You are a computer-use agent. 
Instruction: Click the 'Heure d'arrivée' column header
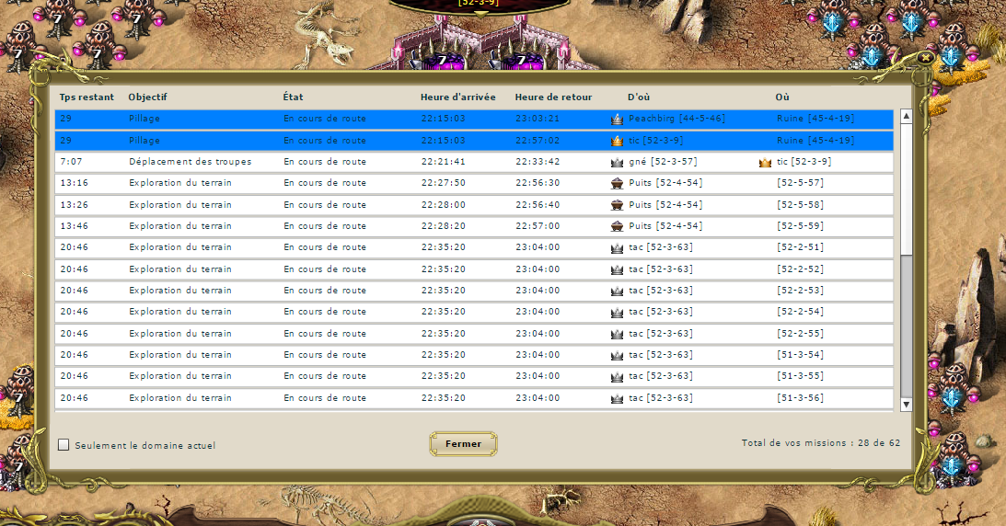tap(458, 97)
